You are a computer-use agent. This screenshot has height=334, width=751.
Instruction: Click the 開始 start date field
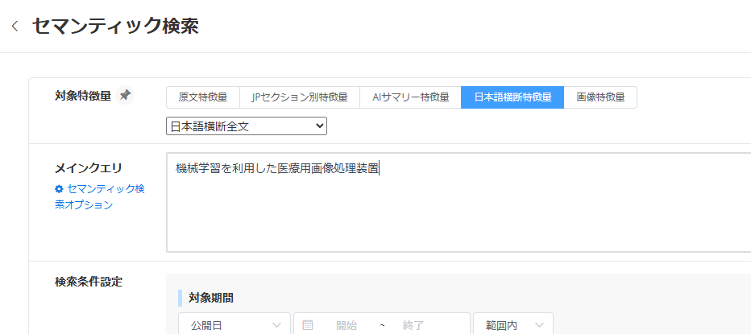[346, 325]
